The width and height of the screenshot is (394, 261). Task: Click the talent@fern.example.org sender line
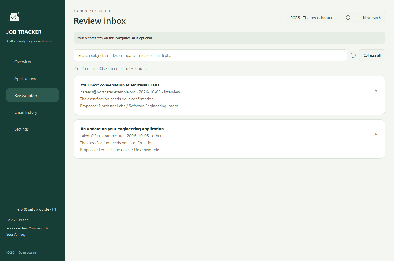click(121, 136)
